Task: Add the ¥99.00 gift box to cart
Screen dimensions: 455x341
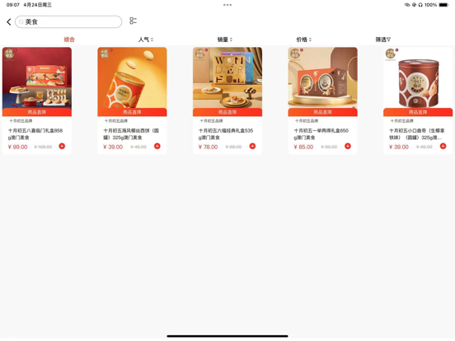Action: [62, 146]
